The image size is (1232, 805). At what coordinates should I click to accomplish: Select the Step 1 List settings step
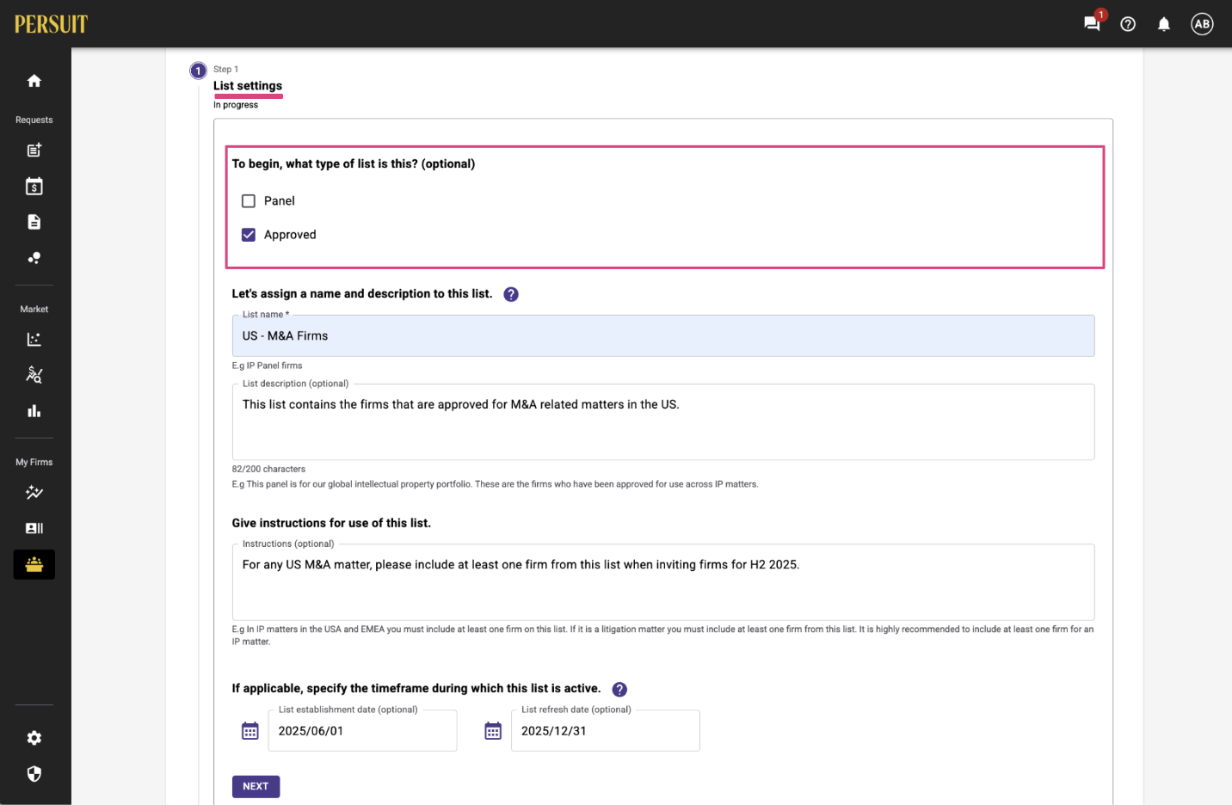coord(248,86)
